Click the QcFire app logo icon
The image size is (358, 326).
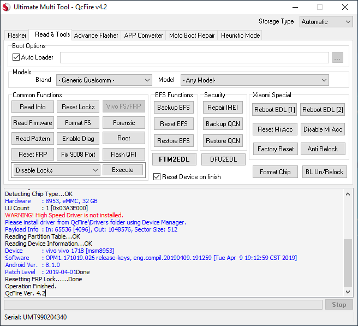(7, 7)
